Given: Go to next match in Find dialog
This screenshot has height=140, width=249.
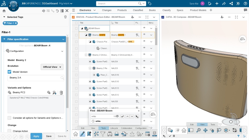Looking at the screenshot, I should click(x=132, y=116).
